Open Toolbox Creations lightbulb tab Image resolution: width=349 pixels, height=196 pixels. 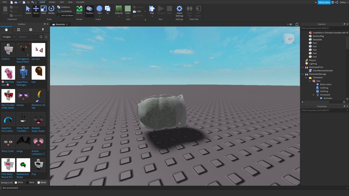click(x=43, y=30)
